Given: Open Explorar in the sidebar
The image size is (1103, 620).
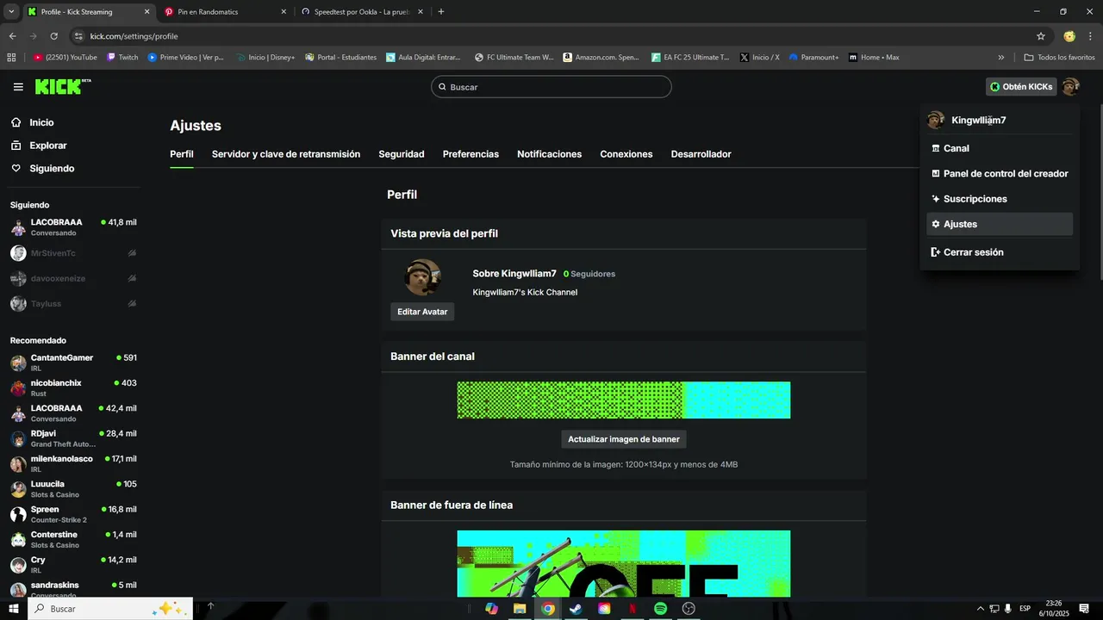Looking at the screenshot, I should pos(48,146).
